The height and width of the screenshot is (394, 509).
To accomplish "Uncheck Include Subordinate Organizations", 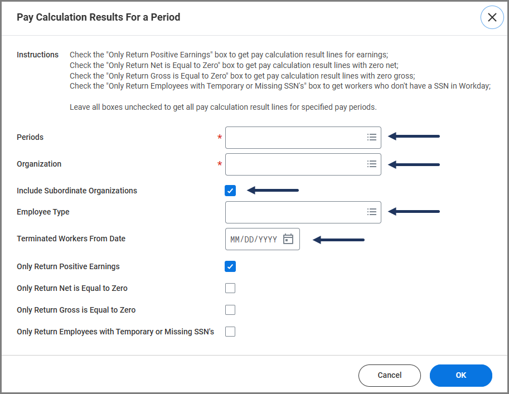I will (x=230, y=191).
